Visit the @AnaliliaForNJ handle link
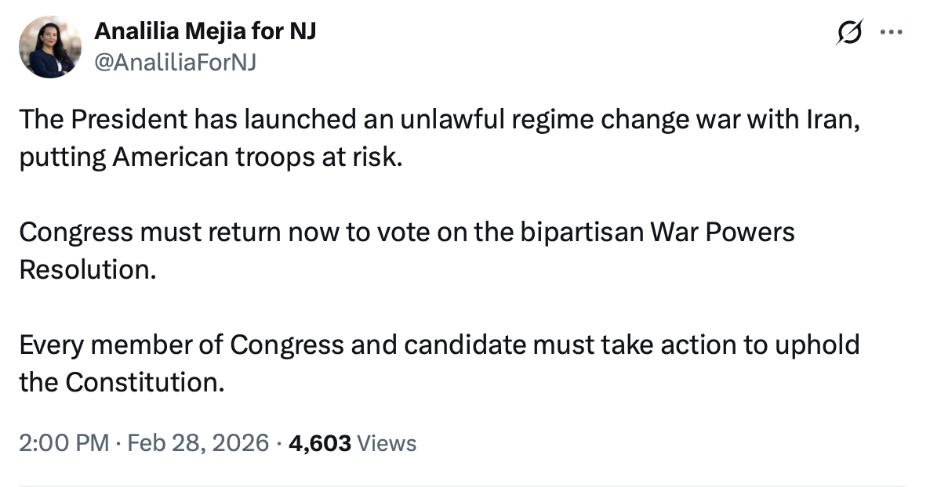Viewport: 930px width, 487px height. 175,62
